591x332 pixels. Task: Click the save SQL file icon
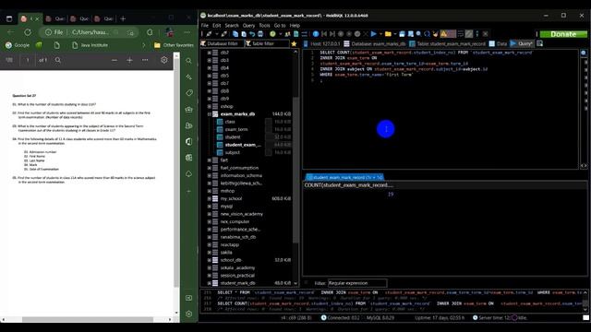click(x=403, y=34)
